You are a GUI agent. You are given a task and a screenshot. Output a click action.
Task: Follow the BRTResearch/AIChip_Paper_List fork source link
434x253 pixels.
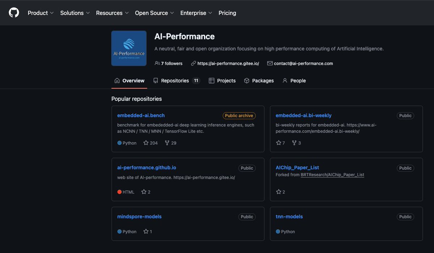point(332,174)
